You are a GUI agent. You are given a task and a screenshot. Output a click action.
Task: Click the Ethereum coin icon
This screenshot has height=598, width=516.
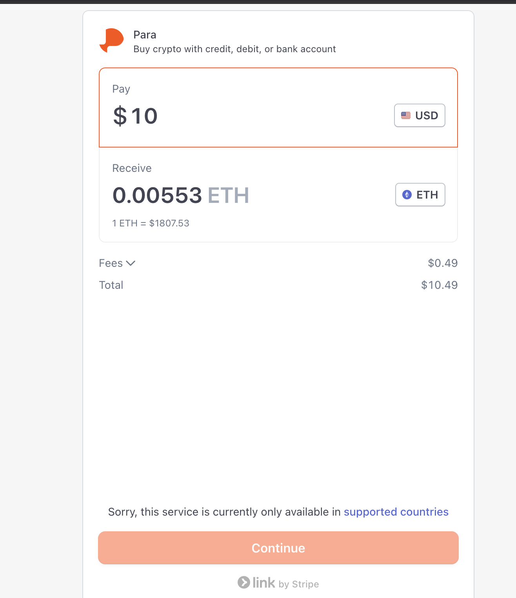tap(407, 195)
